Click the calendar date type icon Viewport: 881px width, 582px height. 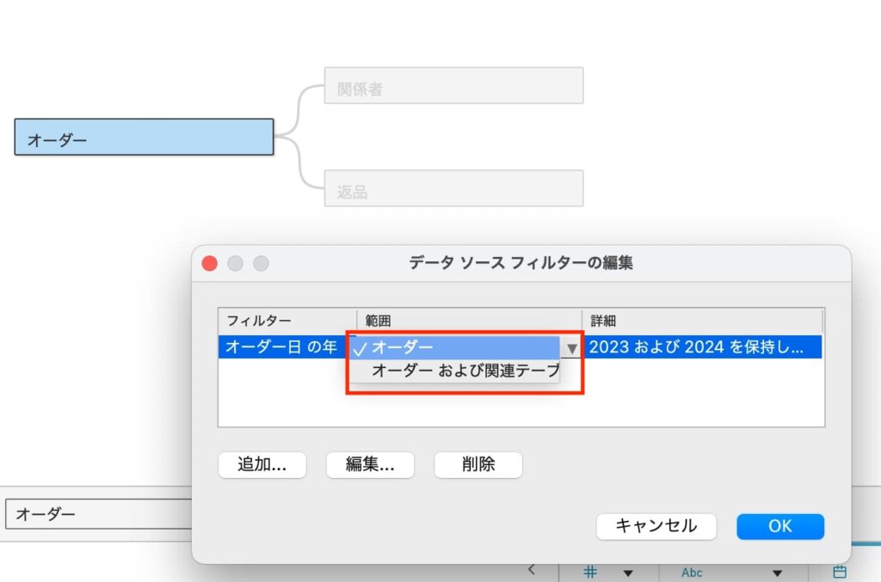pos(840,573)
